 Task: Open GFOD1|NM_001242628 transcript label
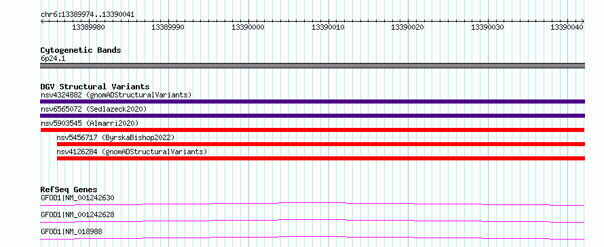77,215
